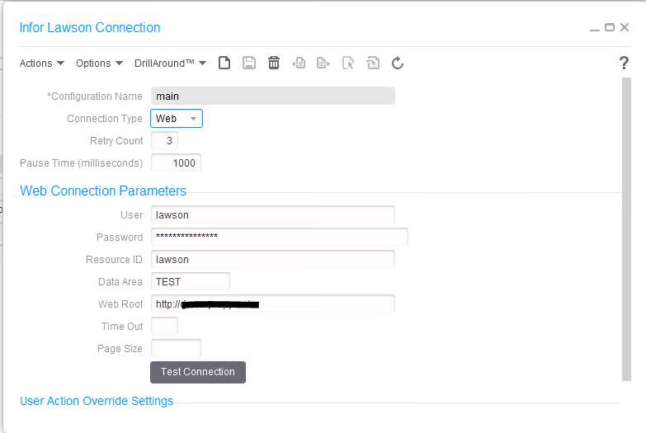The height and width of the screenshot is (433, 646).
Task: Click the empty Page Size field
Action: tap(176, 349)
